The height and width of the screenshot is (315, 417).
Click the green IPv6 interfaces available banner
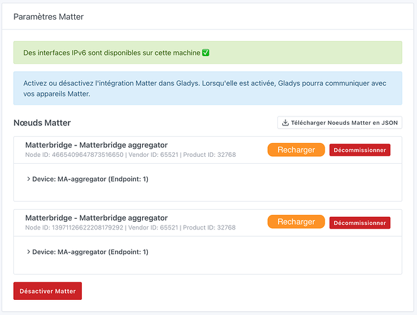(208, 53)
